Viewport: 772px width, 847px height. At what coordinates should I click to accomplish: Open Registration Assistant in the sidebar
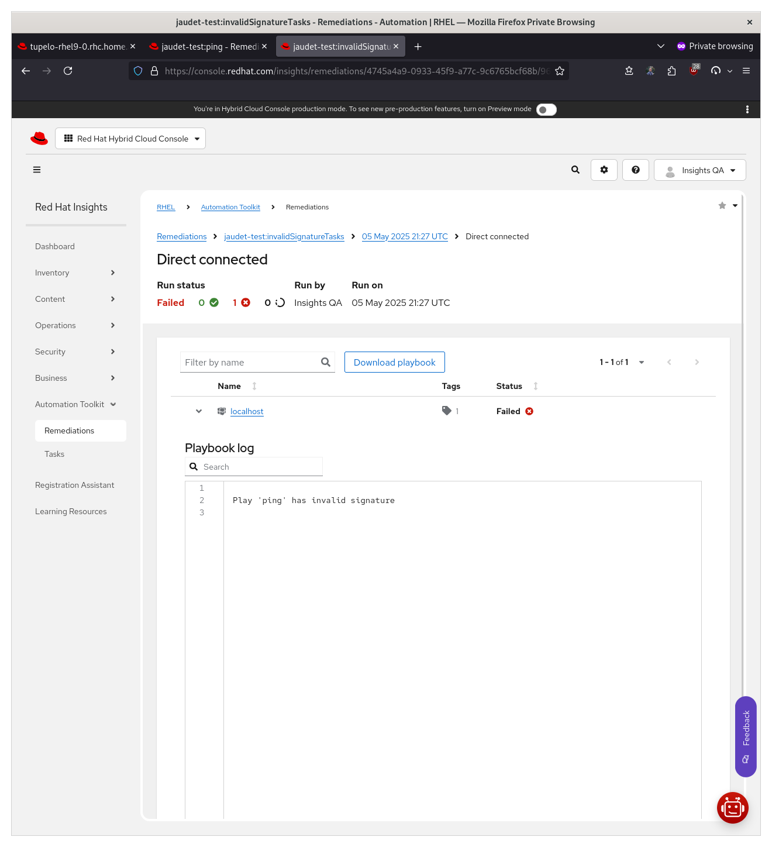(x=75, y=485)
